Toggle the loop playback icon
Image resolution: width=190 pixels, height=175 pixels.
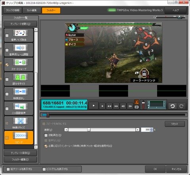(x=137, y=107)
